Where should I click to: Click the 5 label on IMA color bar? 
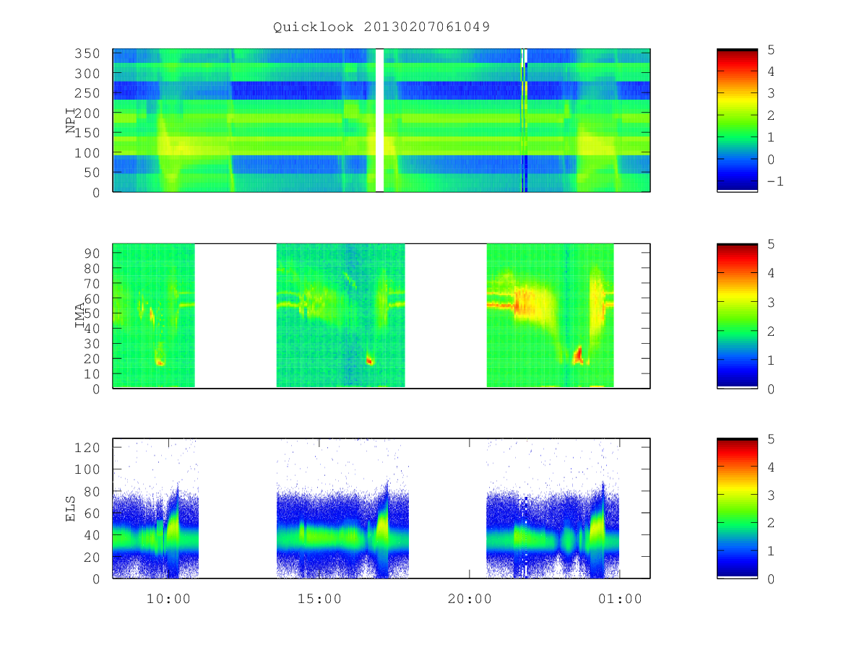[770, 244]
